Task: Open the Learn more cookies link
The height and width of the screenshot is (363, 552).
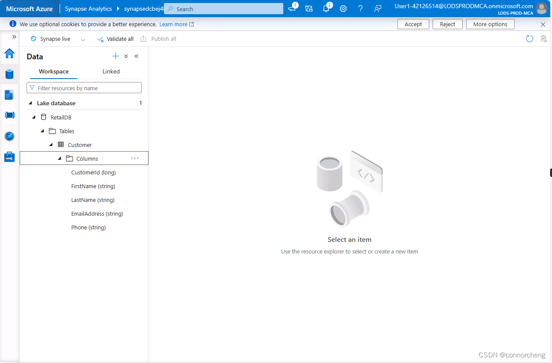Action: (x=176, y=24)
